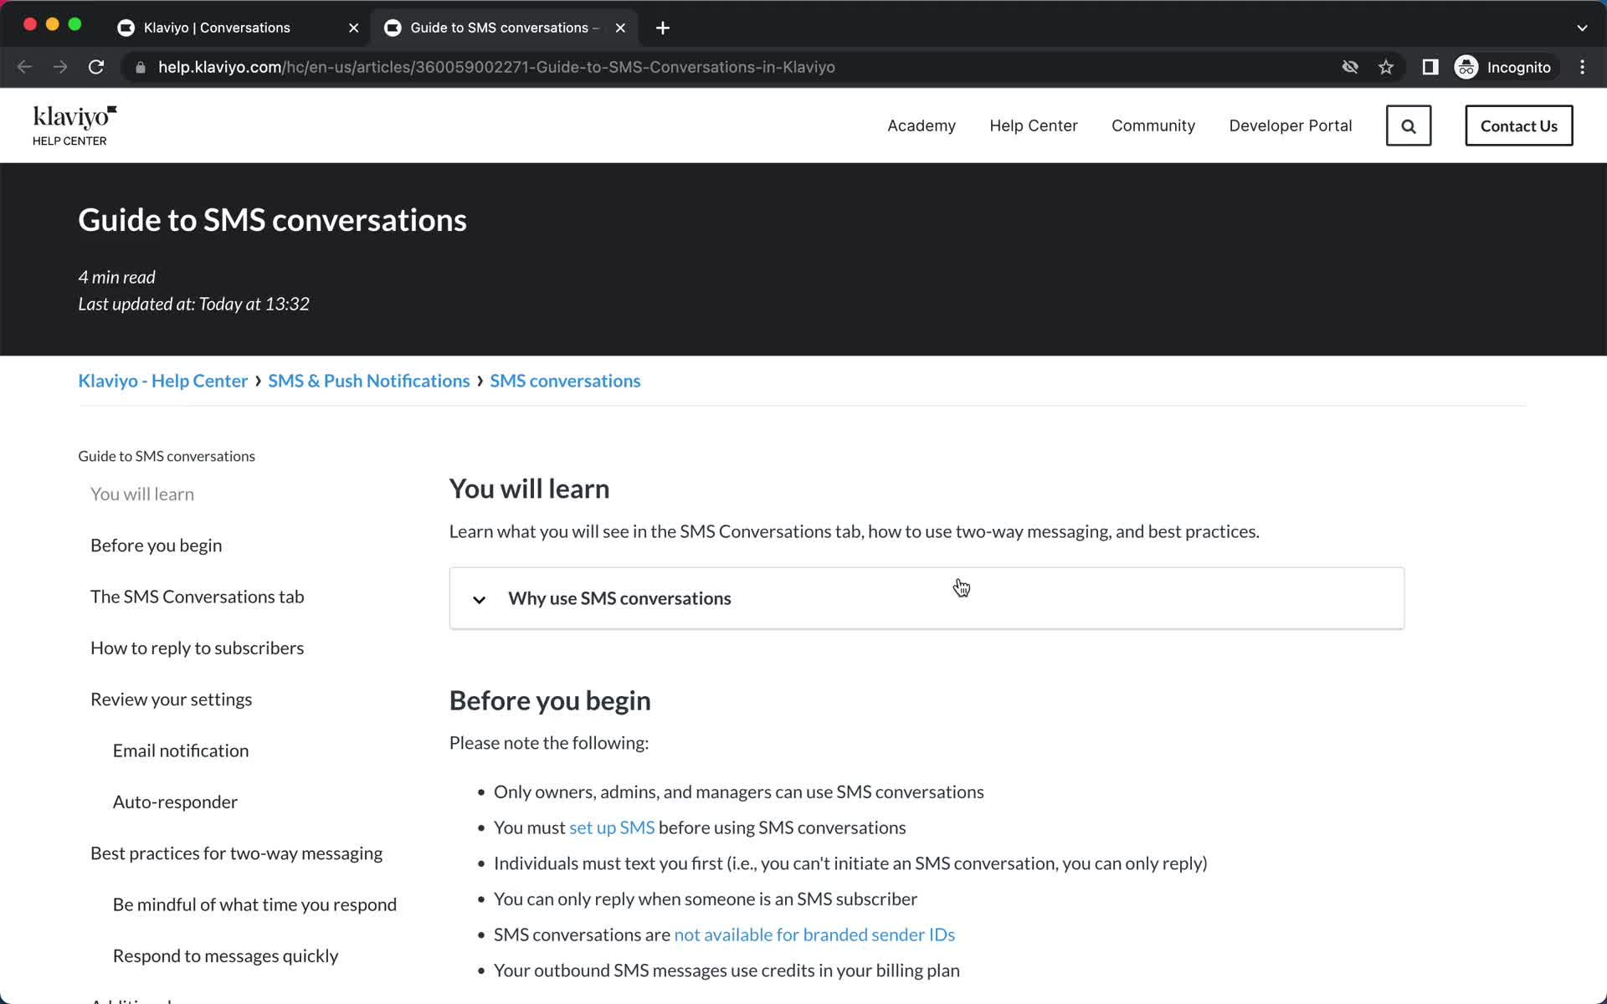Viewport: 1607px width, 1004px height.
Task: Click the user account incognito icon
Action: click(x=1467, y=67)
